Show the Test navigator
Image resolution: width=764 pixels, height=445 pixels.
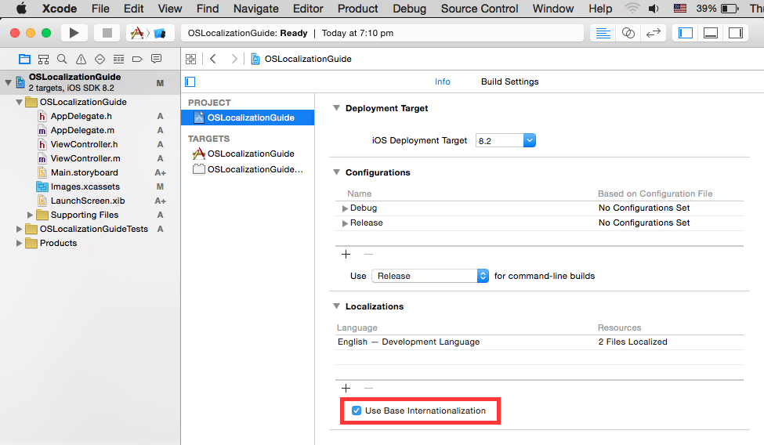click(x=100, y=59)
